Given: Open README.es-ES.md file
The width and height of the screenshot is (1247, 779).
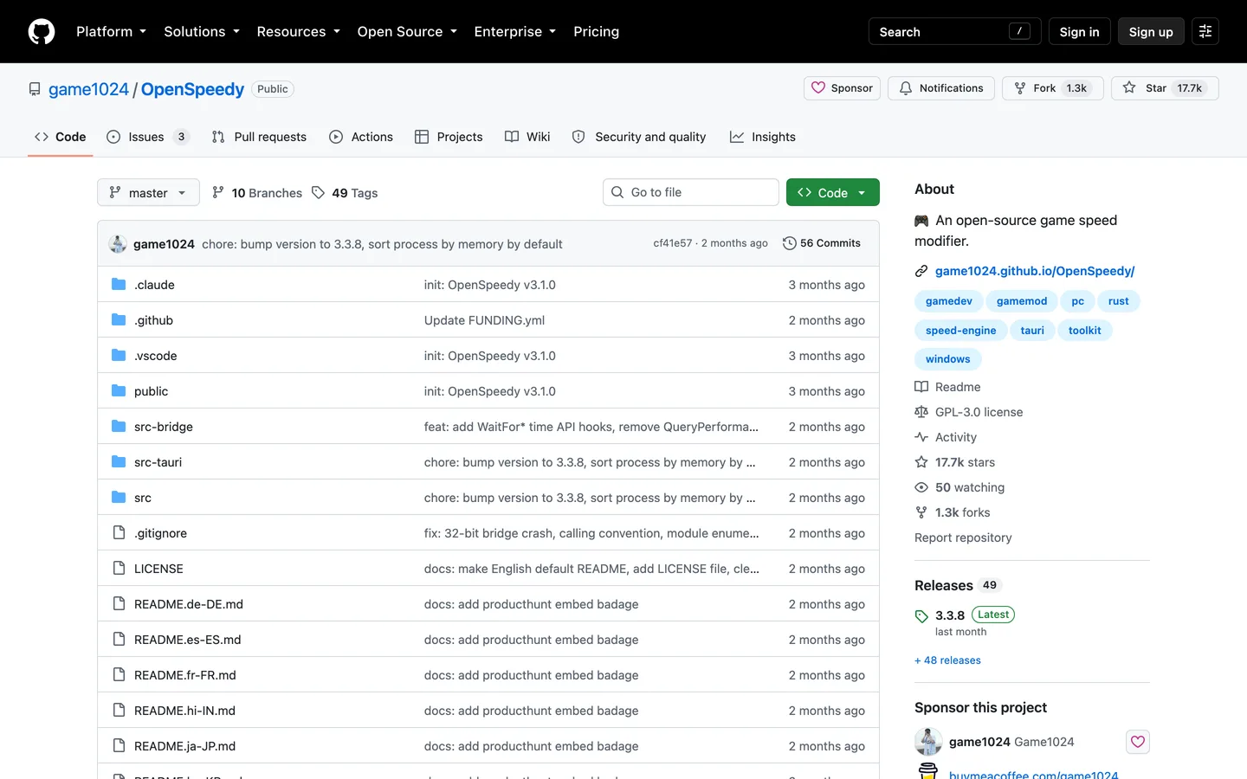Looking at the screenshot, I should (x=188, y=640).
